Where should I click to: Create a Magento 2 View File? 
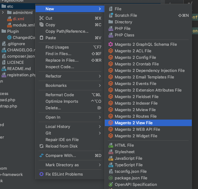pos(148,123)
